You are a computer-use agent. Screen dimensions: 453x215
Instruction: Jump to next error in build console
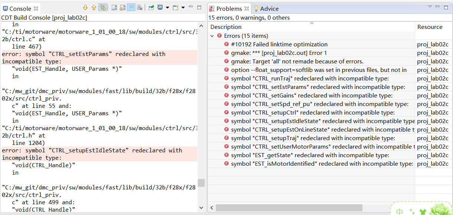[x=85, y=7]
